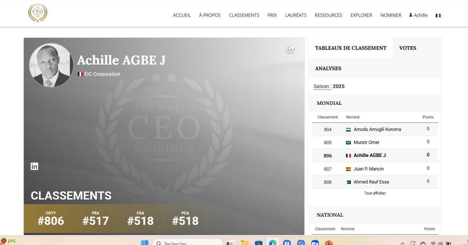
Task: Open the Windows Start menu
Action: [144, 242]
